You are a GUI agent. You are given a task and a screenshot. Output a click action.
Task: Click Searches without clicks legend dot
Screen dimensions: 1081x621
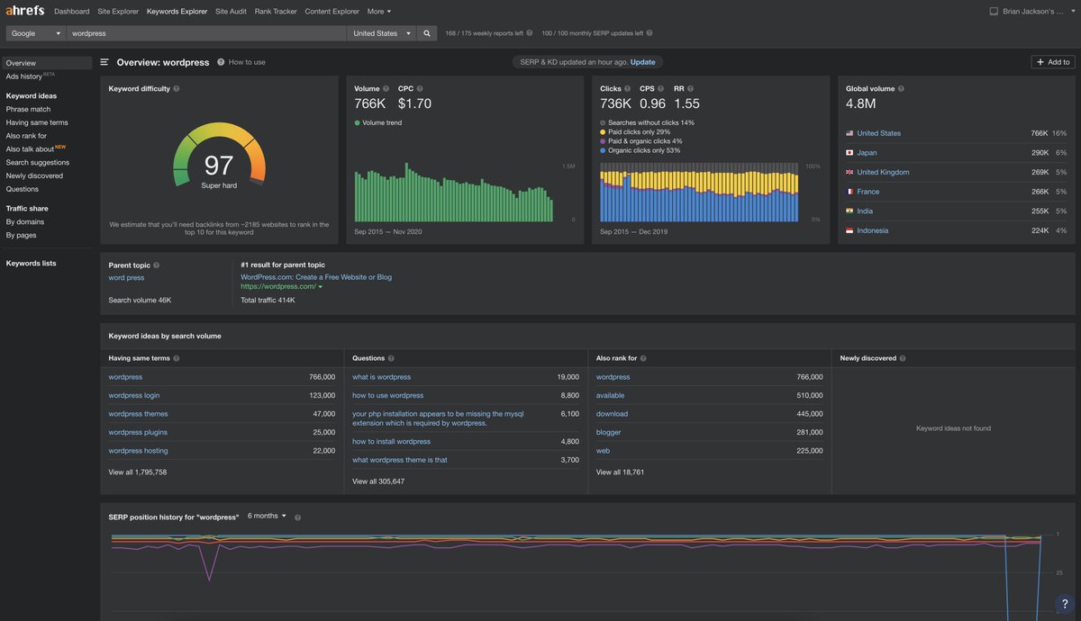pyautogui.click(x=603, y=122)
